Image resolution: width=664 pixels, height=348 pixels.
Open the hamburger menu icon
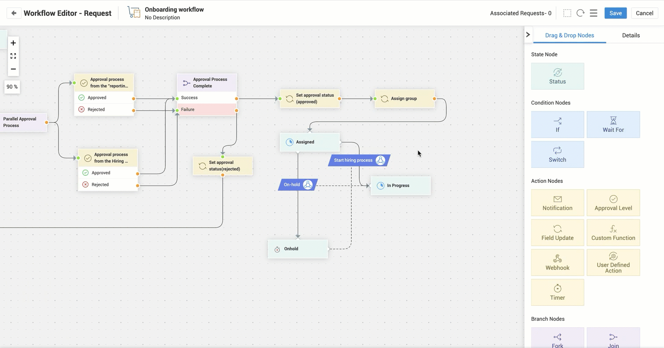[594, 13]
